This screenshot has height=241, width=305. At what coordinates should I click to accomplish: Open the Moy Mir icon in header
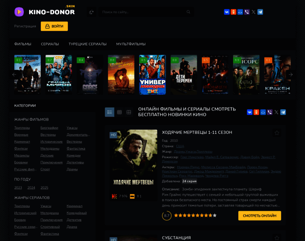[240, 12]
